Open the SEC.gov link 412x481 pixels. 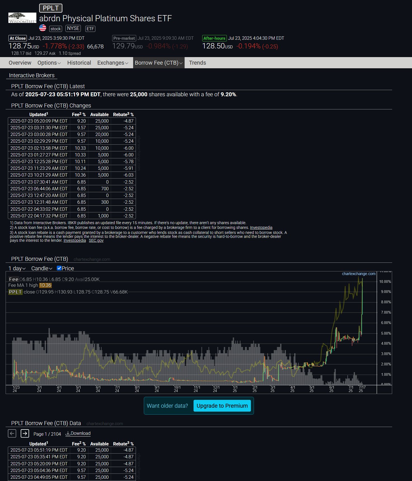pos(96,240)
